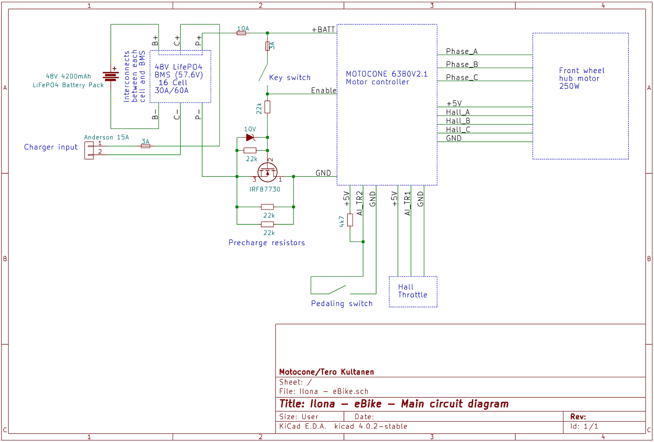This screenshot has height=442, width=654.
Task: Click the Pedaling switch caption
Action: click(x=342, y=304)
